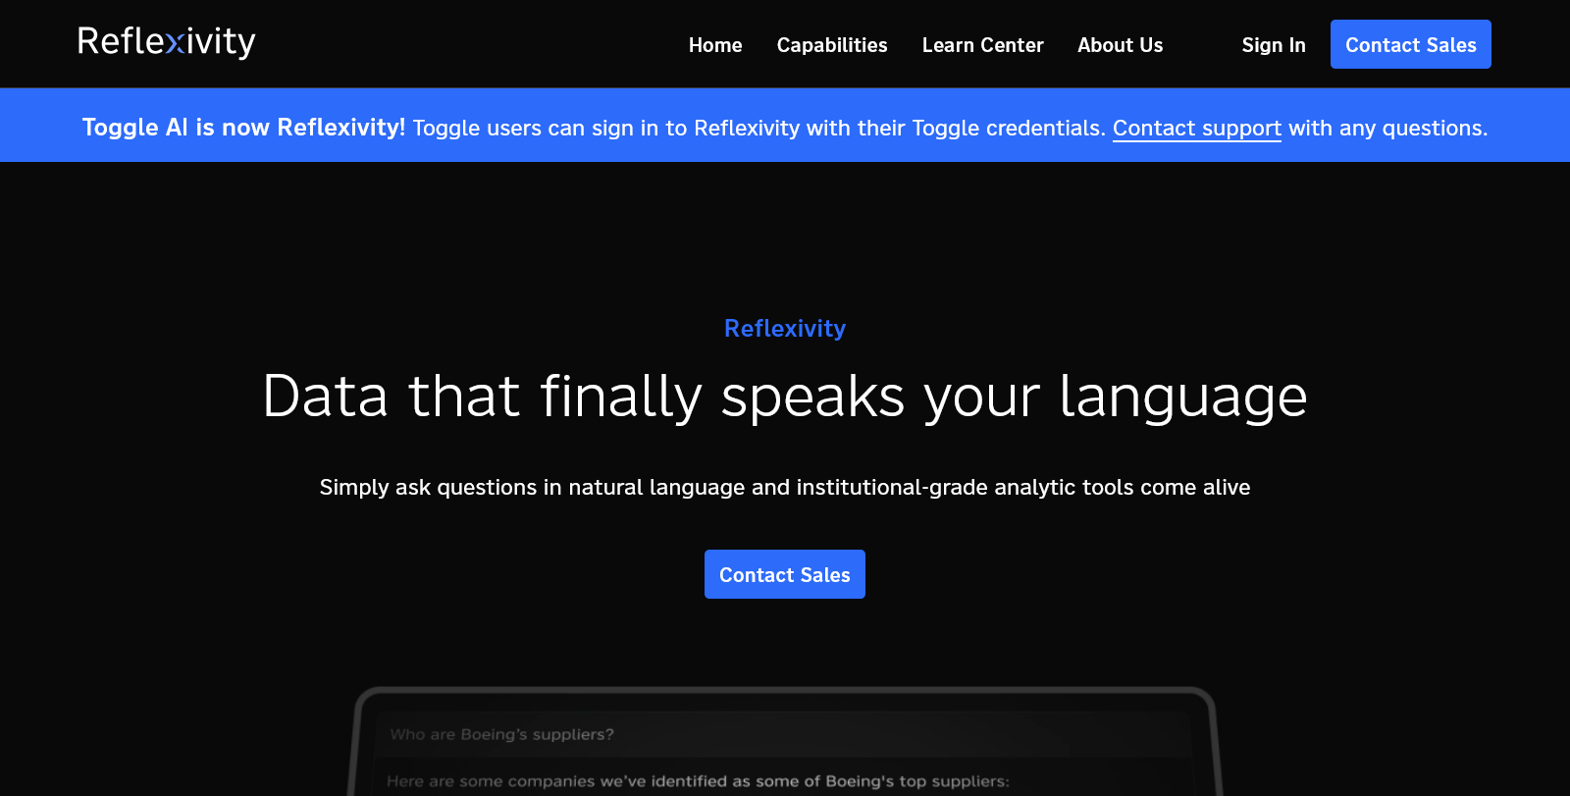Click 'Toggle AI is now Reflexivity!' banner text
This screenshot has width=1570, height=796.
(243, 128)
